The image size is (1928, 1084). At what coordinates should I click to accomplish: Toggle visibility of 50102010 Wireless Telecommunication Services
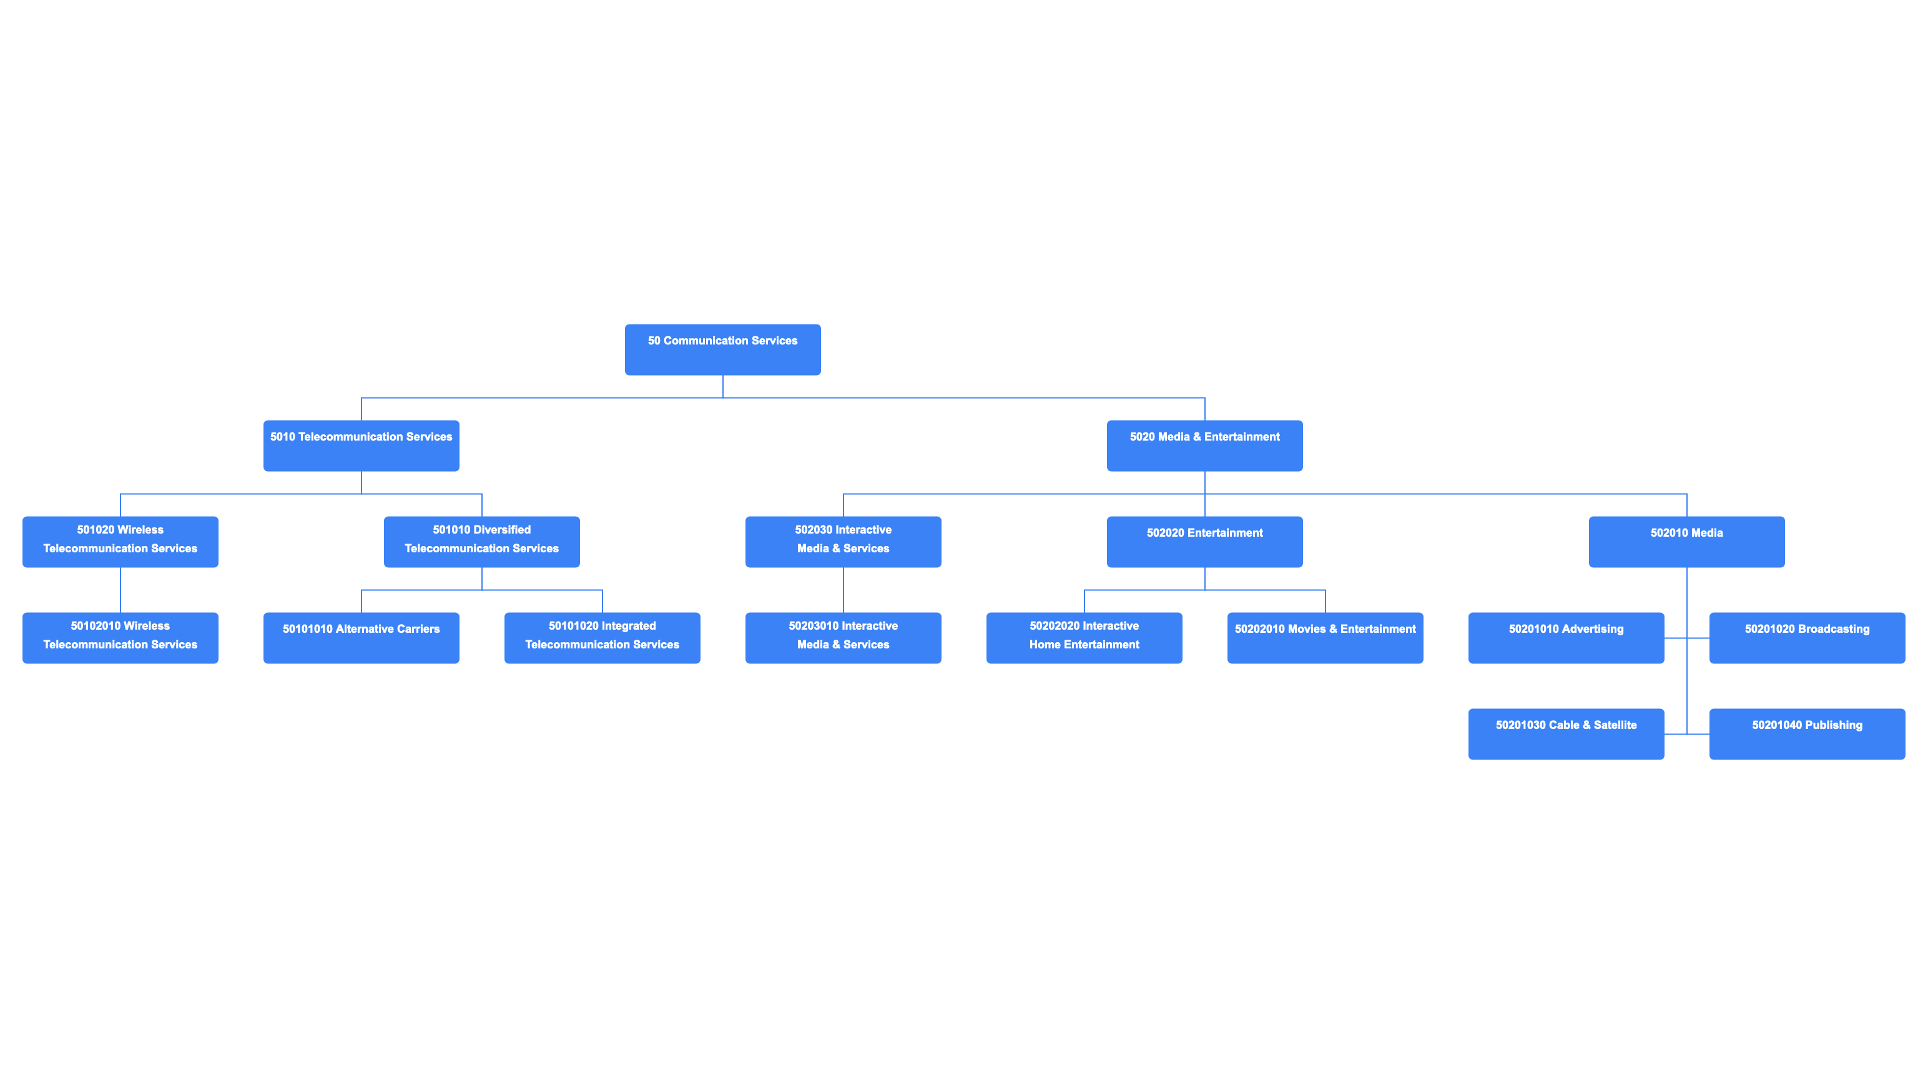[x=120, y=637]
